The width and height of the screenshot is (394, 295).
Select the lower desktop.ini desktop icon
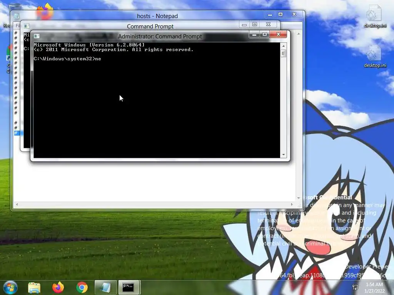point(375,56)
